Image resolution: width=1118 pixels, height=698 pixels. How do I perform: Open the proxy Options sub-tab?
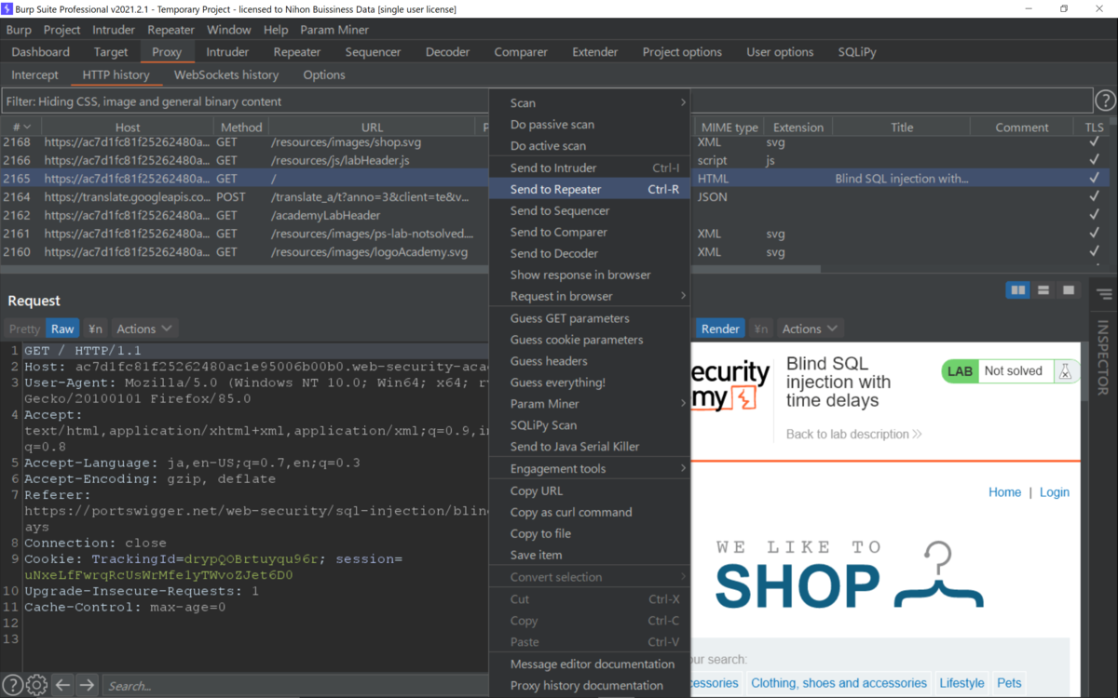pos(324,74)
